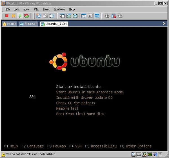169x158 pixels.
Task: Click the greyed USB device status icon
Action: tap(161, 154)
